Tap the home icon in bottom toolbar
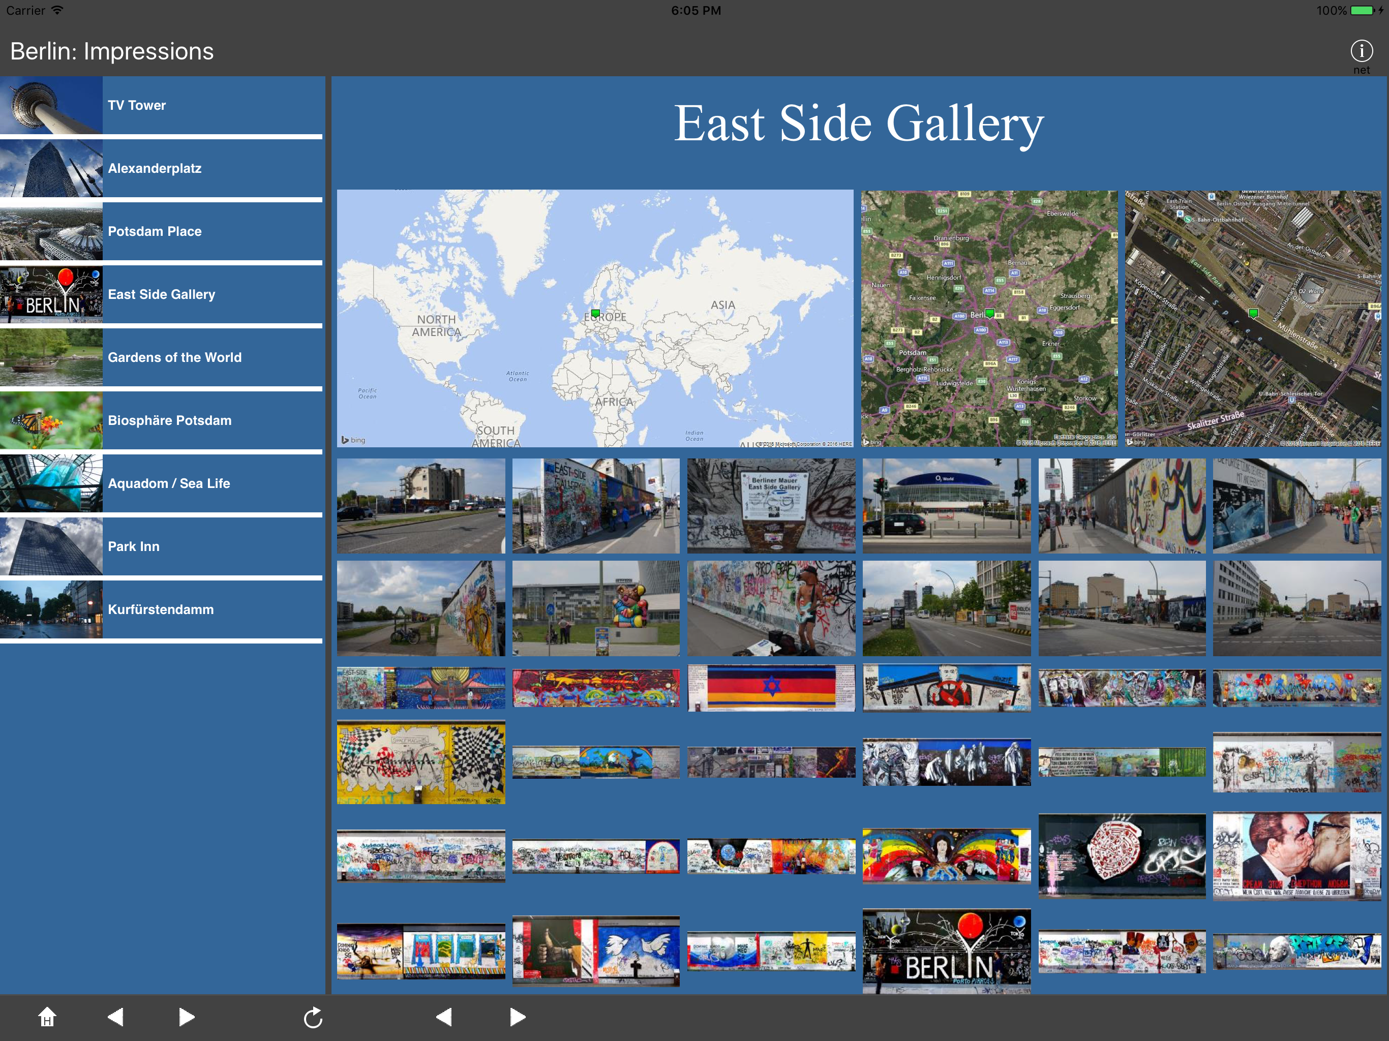This screenshot has width=1389, height=1041. pyautogui.click(x=47, y=1017)
